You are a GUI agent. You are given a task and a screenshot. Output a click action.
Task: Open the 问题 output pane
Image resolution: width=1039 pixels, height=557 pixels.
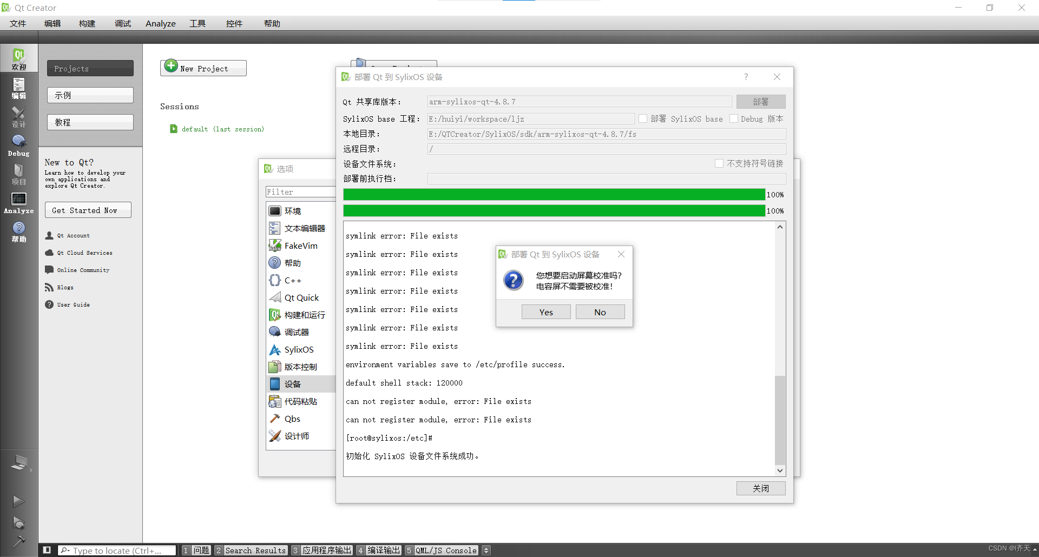196,550
